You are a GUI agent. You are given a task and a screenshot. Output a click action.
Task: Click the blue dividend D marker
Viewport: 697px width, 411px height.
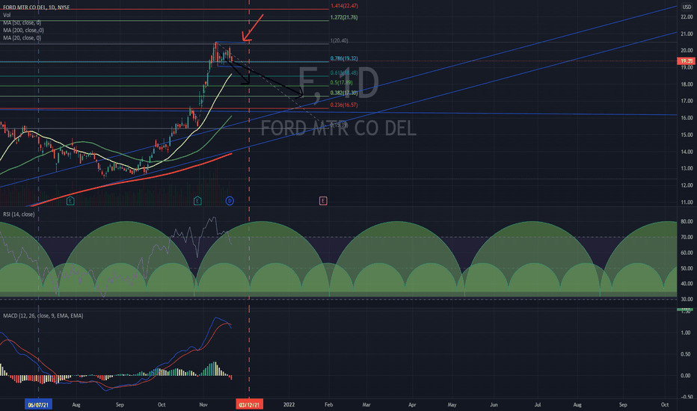point(230,201)
